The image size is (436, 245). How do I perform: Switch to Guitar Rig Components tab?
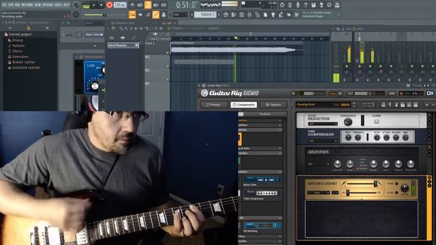[244, 105]
